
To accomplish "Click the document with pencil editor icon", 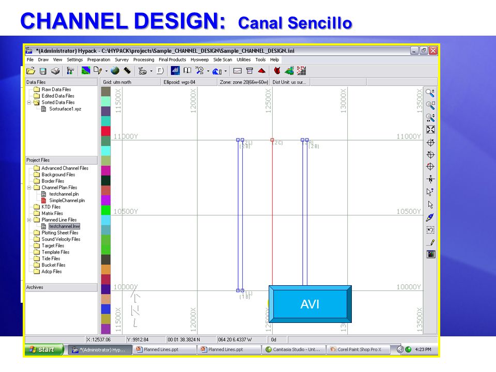I will point(98,71).
